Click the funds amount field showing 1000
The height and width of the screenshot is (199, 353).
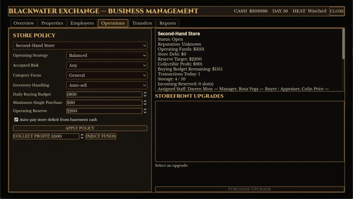pyautogui.click(x=65, y=136)
